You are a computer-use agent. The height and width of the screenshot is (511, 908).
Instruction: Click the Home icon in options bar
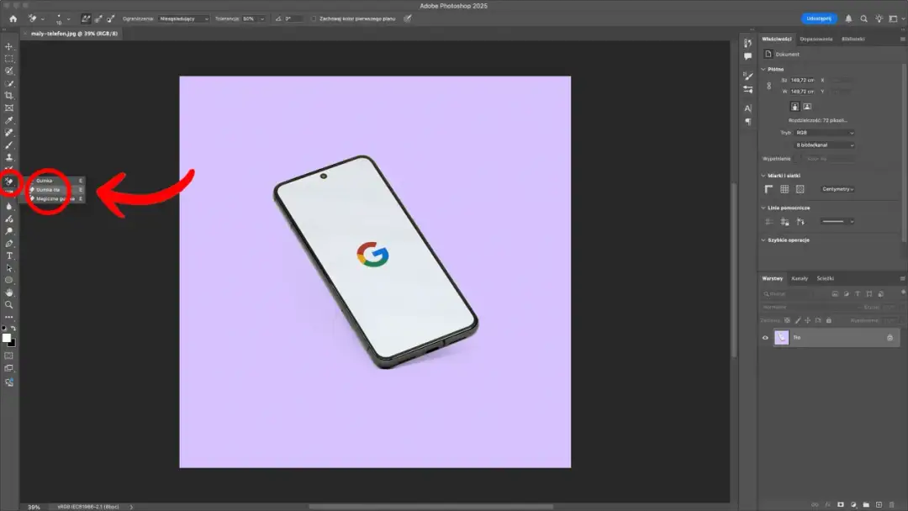tap(13, 18)
